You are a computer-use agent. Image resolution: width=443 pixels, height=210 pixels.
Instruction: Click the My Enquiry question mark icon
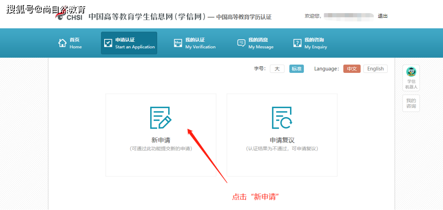tap(297, 43)
